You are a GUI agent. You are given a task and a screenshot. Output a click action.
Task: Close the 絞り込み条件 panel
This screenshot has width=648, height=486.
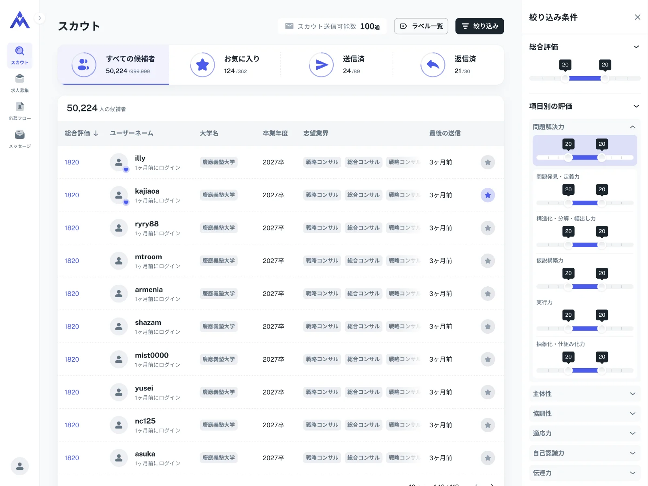(x=637, y=17)
